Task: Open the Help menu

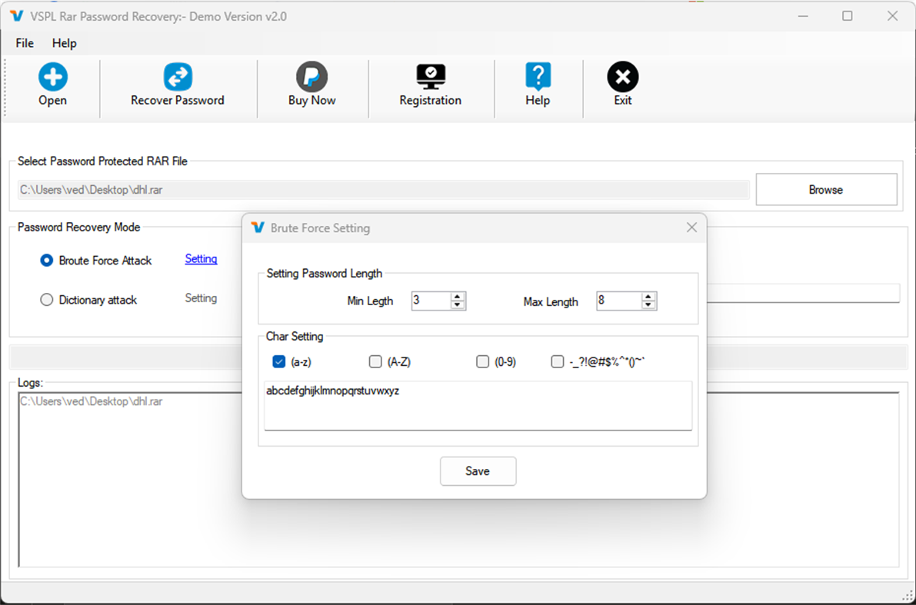Action: 64,43
